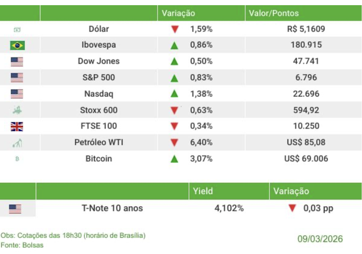Click the US flag beside Nasdaq
The image size is (362, 254).
tap(17, 94)
